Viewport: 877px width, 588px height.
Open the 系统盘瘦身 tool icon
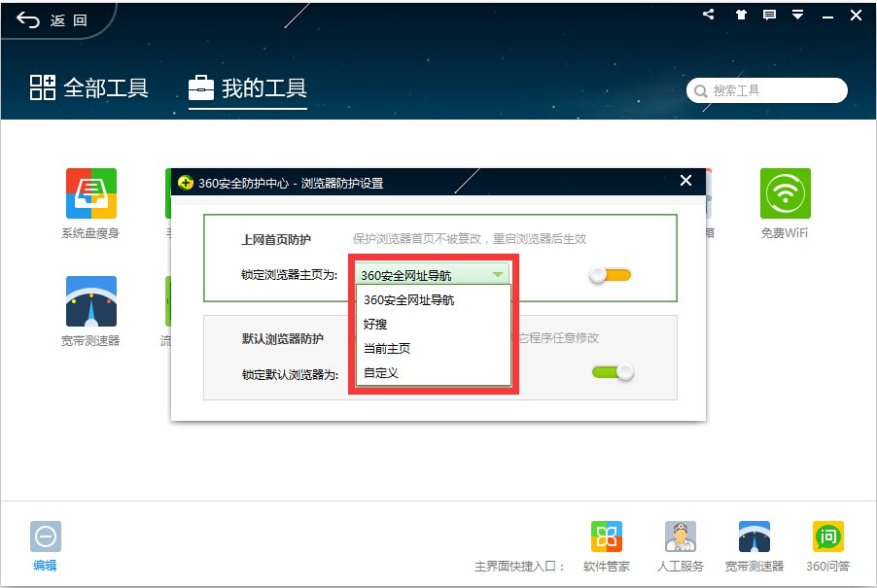(x=90, y=193)
